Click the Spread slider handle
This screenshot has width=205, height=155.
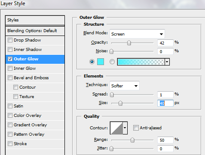click(112, 95)
